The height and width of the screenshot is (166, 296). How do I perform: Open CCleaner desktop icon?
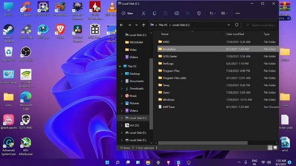tap(26, 9)
